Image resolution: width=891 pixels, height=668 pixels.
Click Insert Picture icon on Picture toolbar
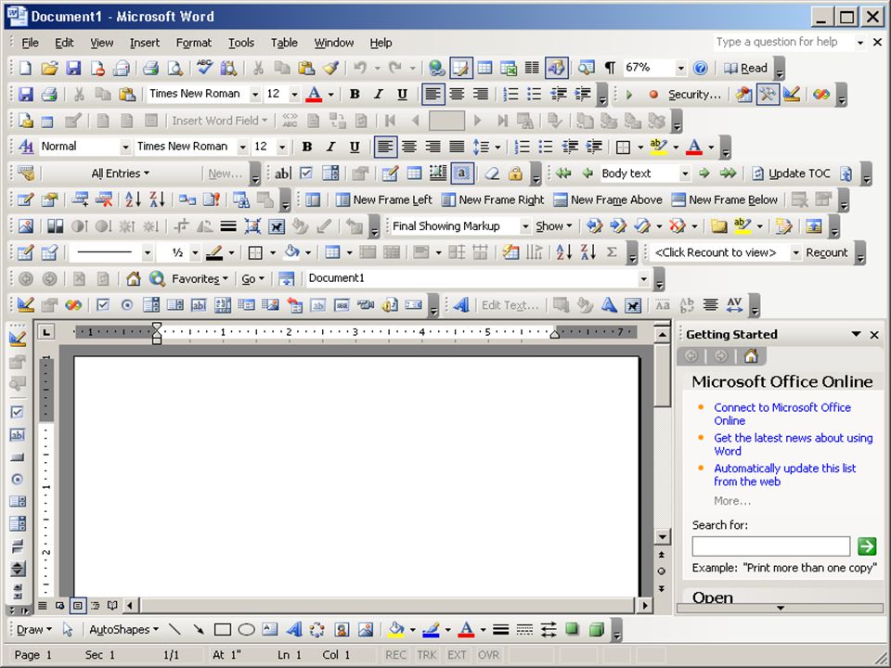(26, 226)
